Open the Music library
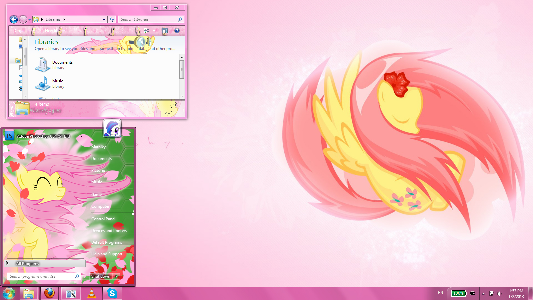This screenshot has width=533, height=300. (x=50, y=83)
